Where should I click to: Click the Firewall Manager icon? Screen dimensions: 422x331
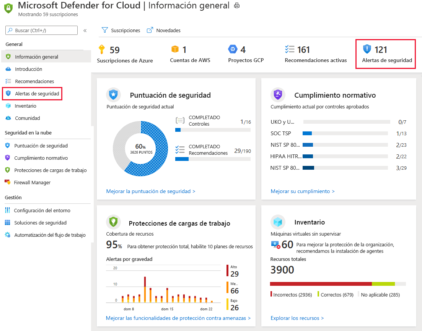click(x=8, y=182)
